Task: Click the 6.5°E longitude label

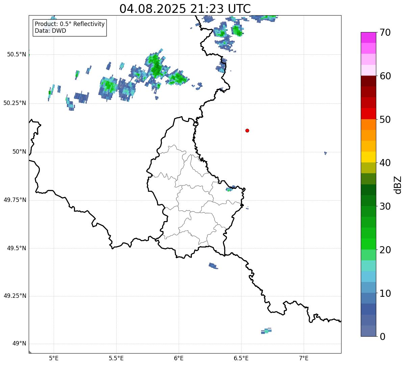Action: [241, 358]
